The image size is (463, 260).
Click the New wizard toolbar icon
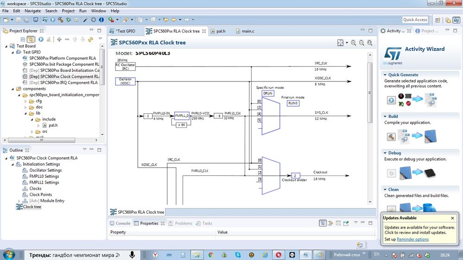click(6, 20)
